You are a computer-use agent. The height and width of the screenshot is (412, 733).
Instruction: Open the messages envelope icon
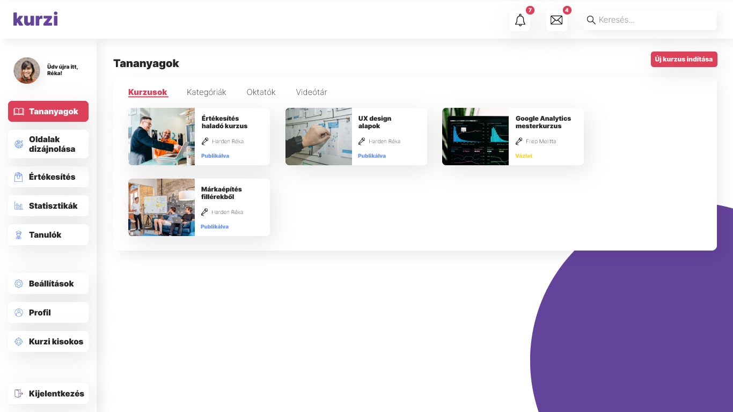[556, 20]
